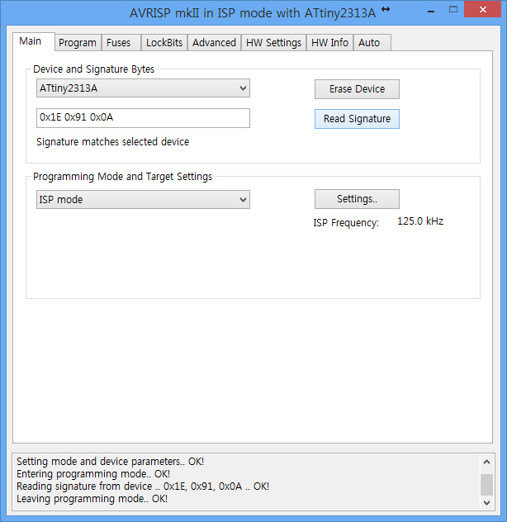Image resolution: width=507 pixels, height=522 pixels.
Task: Click the signature bytes field 0x1E 0x91 0x0A
Action: tap(143, 118)
